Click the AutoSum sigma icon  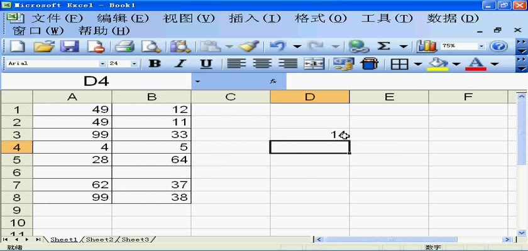pos(383,46)
